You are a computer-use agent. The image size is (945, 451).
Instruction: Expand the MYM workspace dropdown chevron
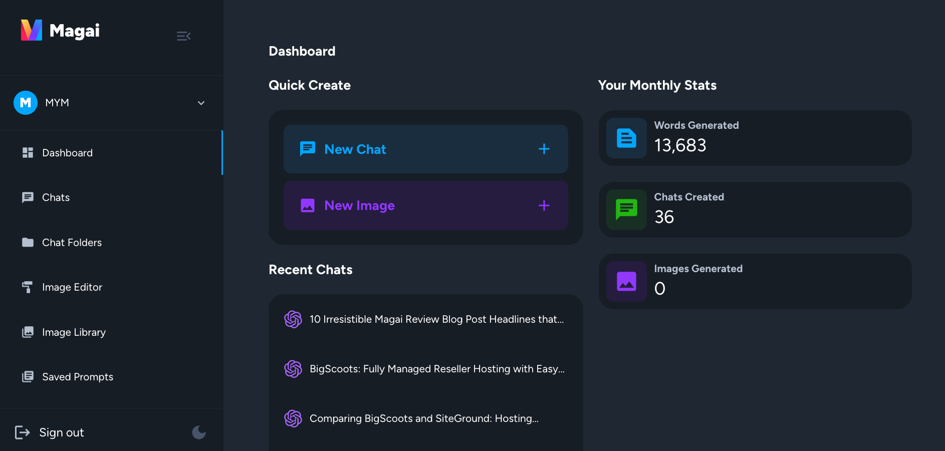tap(201, 103)
